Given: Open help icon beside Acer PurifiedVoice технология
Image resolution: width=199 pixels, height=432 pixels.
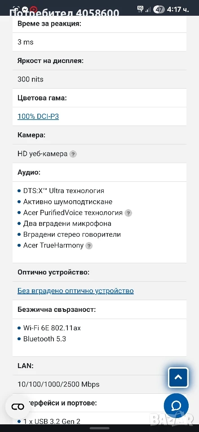Looking at the screenshot, I should tap(128, 213).
